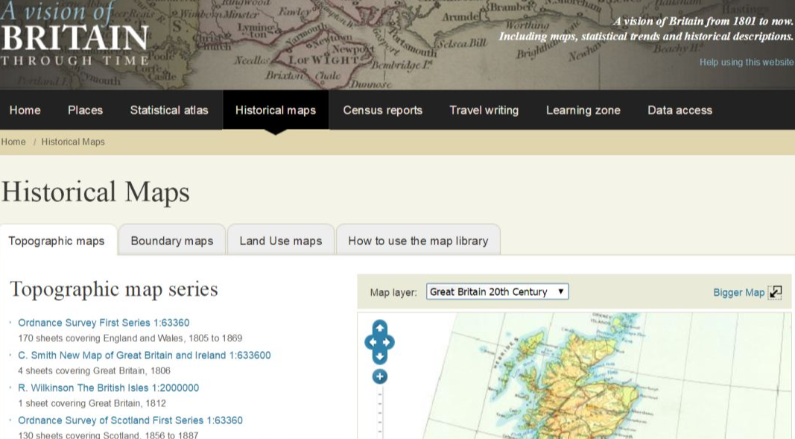Select the Topographic maps tab
Viewport: 795px width, 439px height.
tap(57, 241)
